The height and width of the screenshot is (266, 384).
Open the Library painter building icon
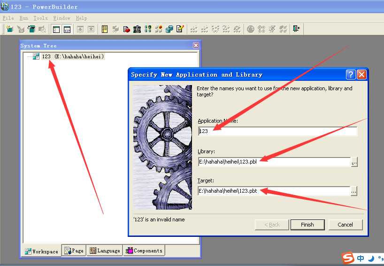pyautogui.click(x=137, y=29)
